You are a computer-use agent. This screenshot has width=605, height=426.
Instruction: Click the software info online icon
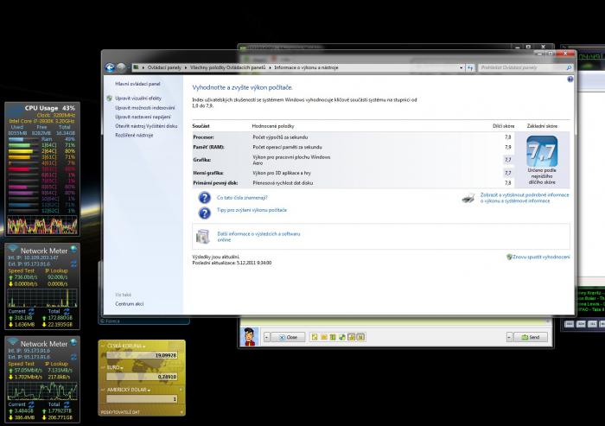202,236
